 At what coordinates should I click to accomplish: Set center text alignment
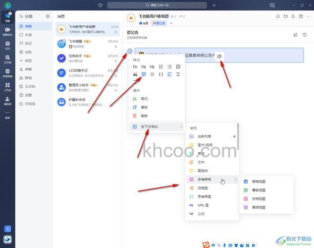(178, 74)
